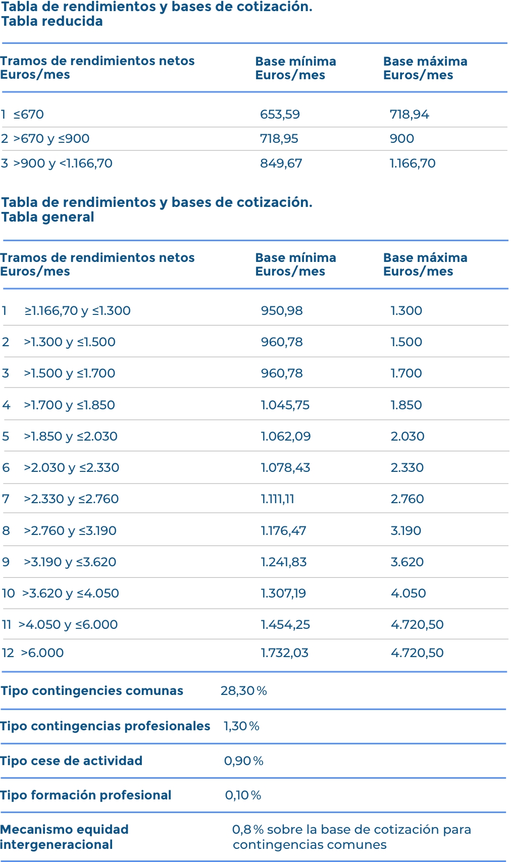511x862 pixels.
Task: Click base mínima value 950,98
Action: [282, 311]
